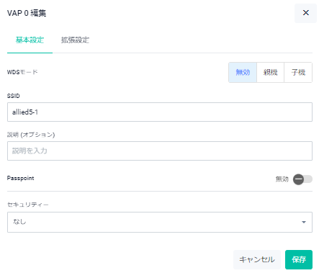This screenshot has width=319, height=273.
Task: Open the セキュリティー dropdown showing なし
Action: coord(160,222)
